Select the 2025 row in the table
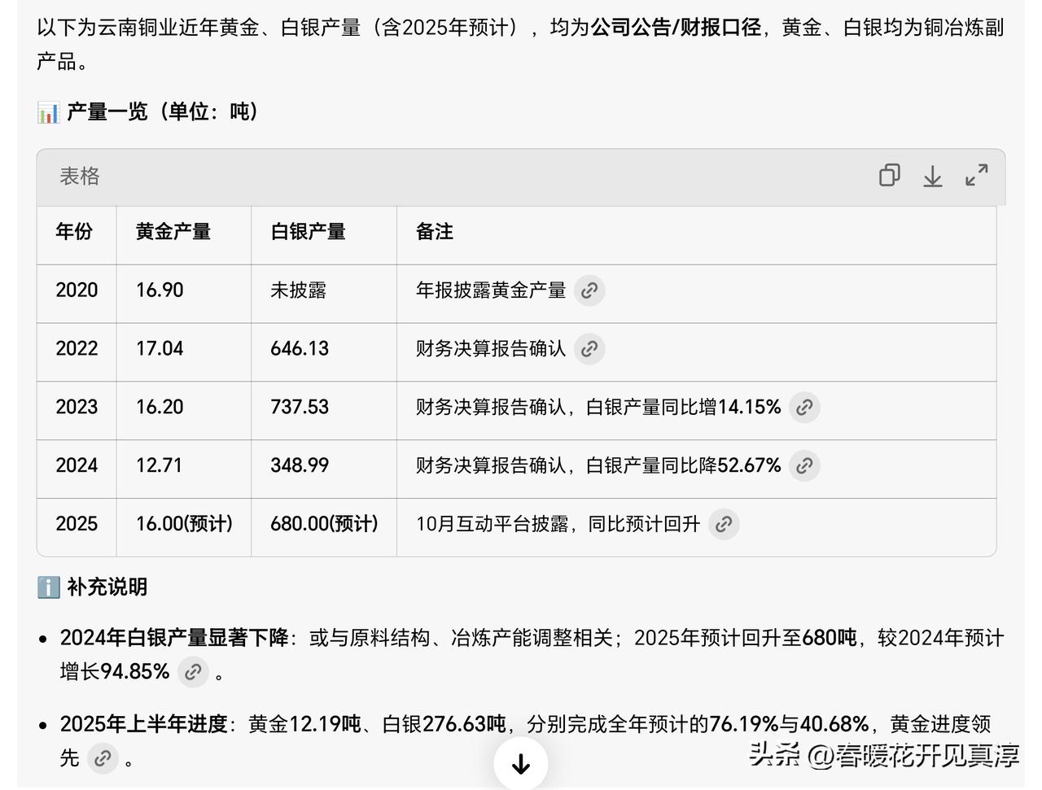Viewport: 1042px width, 790px height. [x=76, y=524]
